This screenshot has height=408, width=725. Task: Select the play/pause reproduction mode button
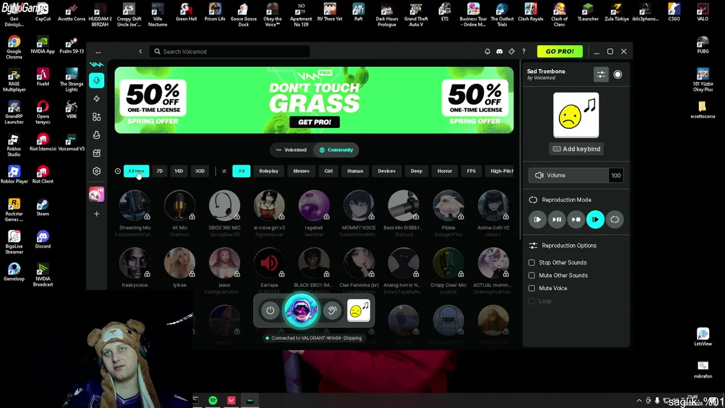pyautogui.click(x=557, y=219)
